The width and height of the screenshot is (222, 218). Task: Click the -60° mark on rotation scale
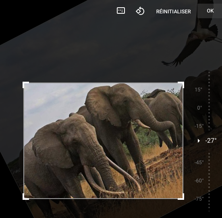199,181
